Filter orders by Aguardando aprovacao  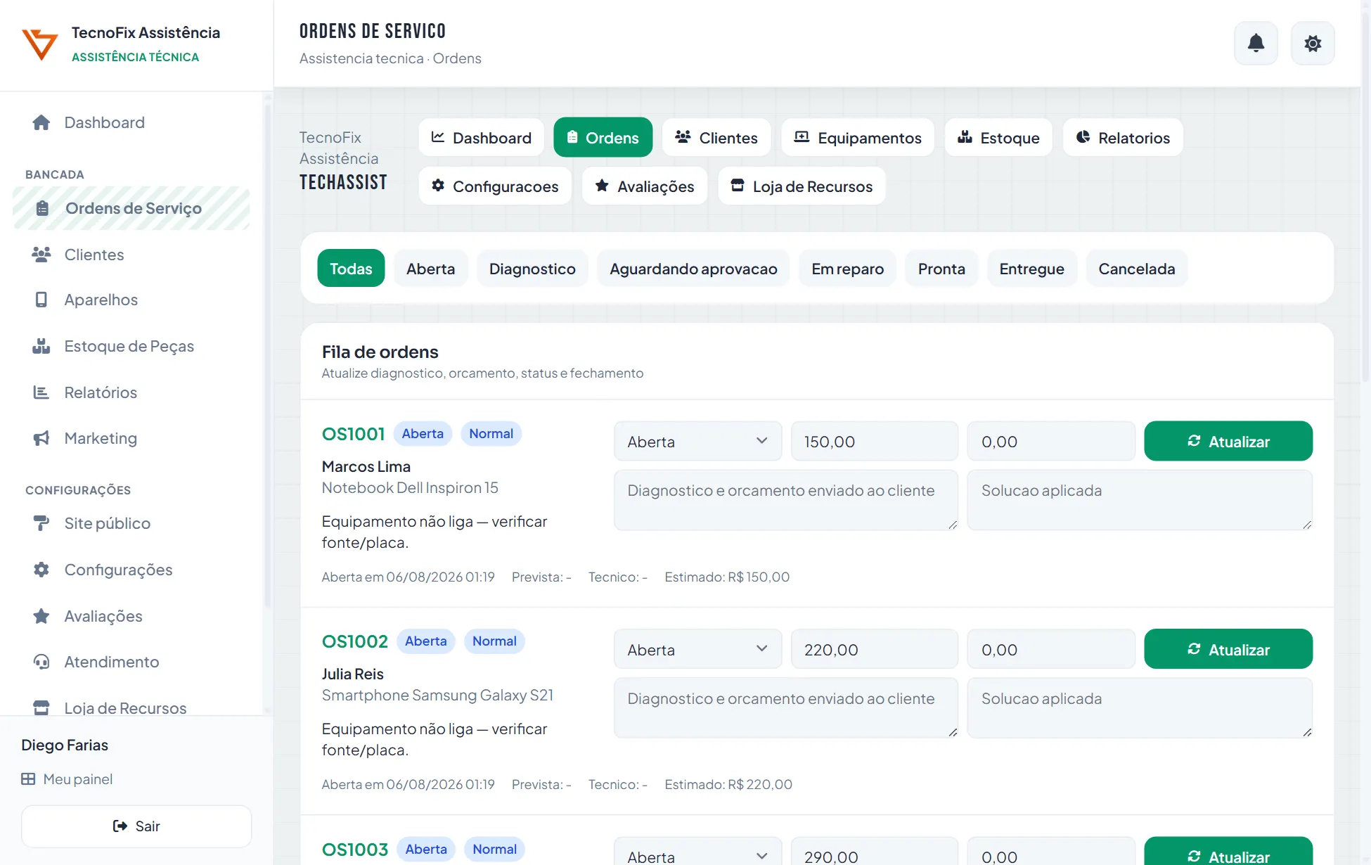point(693,268)
